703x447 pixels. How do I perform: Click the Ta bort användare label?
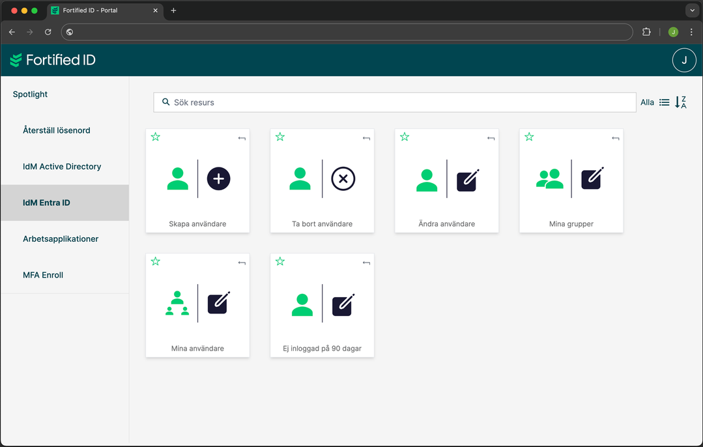tap(323, 223)
